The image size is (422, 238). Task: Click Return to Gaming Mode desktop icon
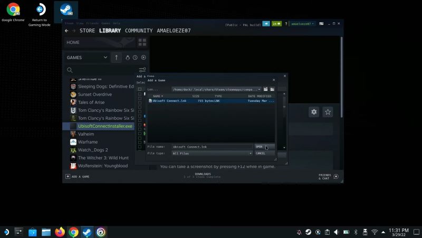pyautogui.click(x=39, y=15)
